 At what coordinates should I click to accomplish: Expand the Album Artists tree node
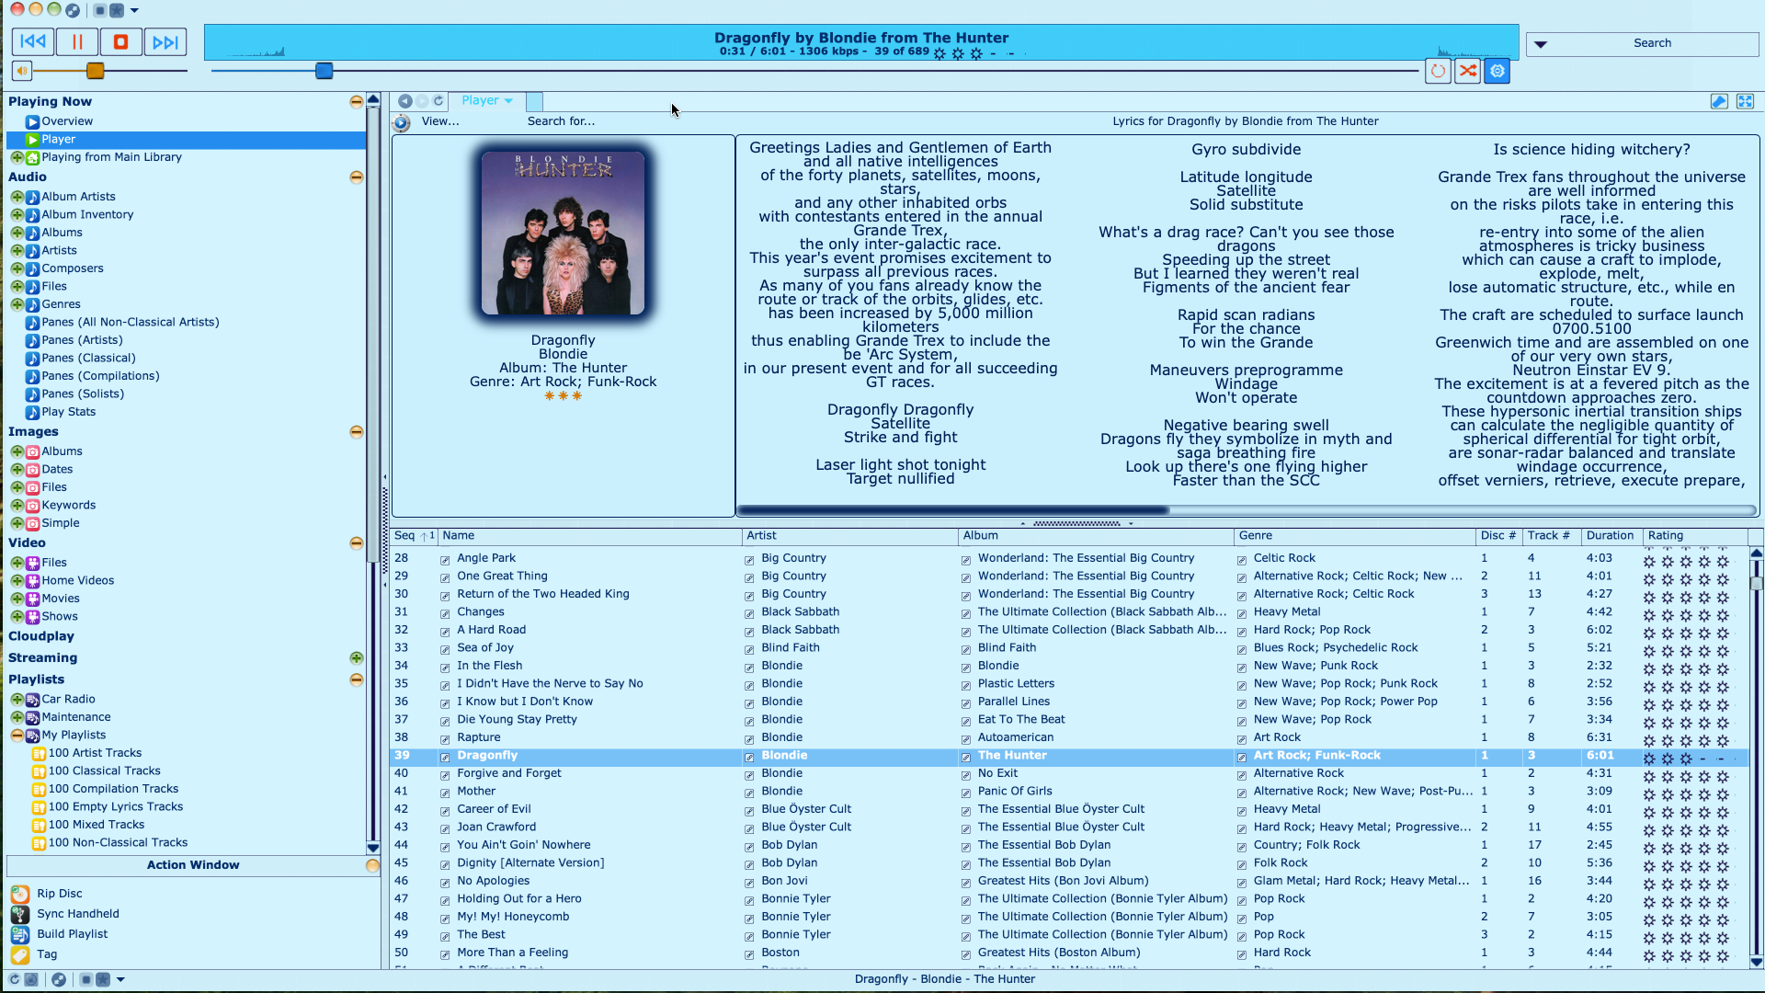click(17, 197)
